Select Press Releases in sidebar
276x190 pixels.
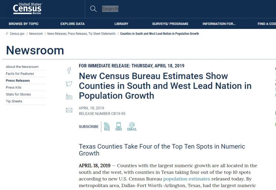point(18,81)
